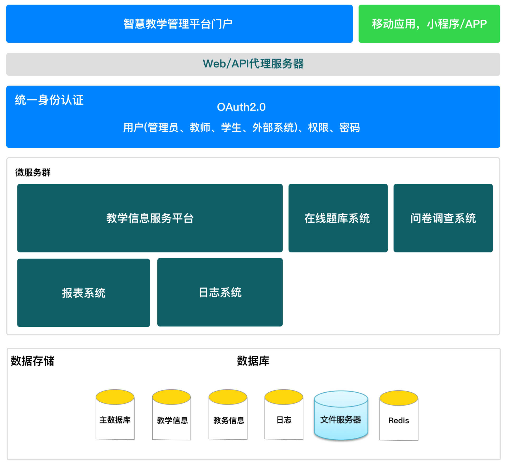Click the 统一身份认证 heading
The width and height of the screenshot is (507, 466).
(x=49, y=100)
